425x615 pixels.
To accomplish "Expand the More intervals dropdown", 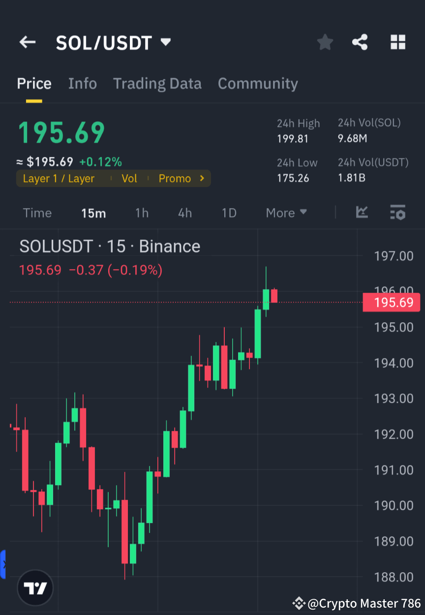I will tap(286, 213).
